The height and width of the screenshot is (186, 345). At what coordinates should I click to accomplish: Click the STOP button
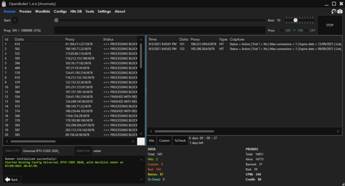coord(329,25)
